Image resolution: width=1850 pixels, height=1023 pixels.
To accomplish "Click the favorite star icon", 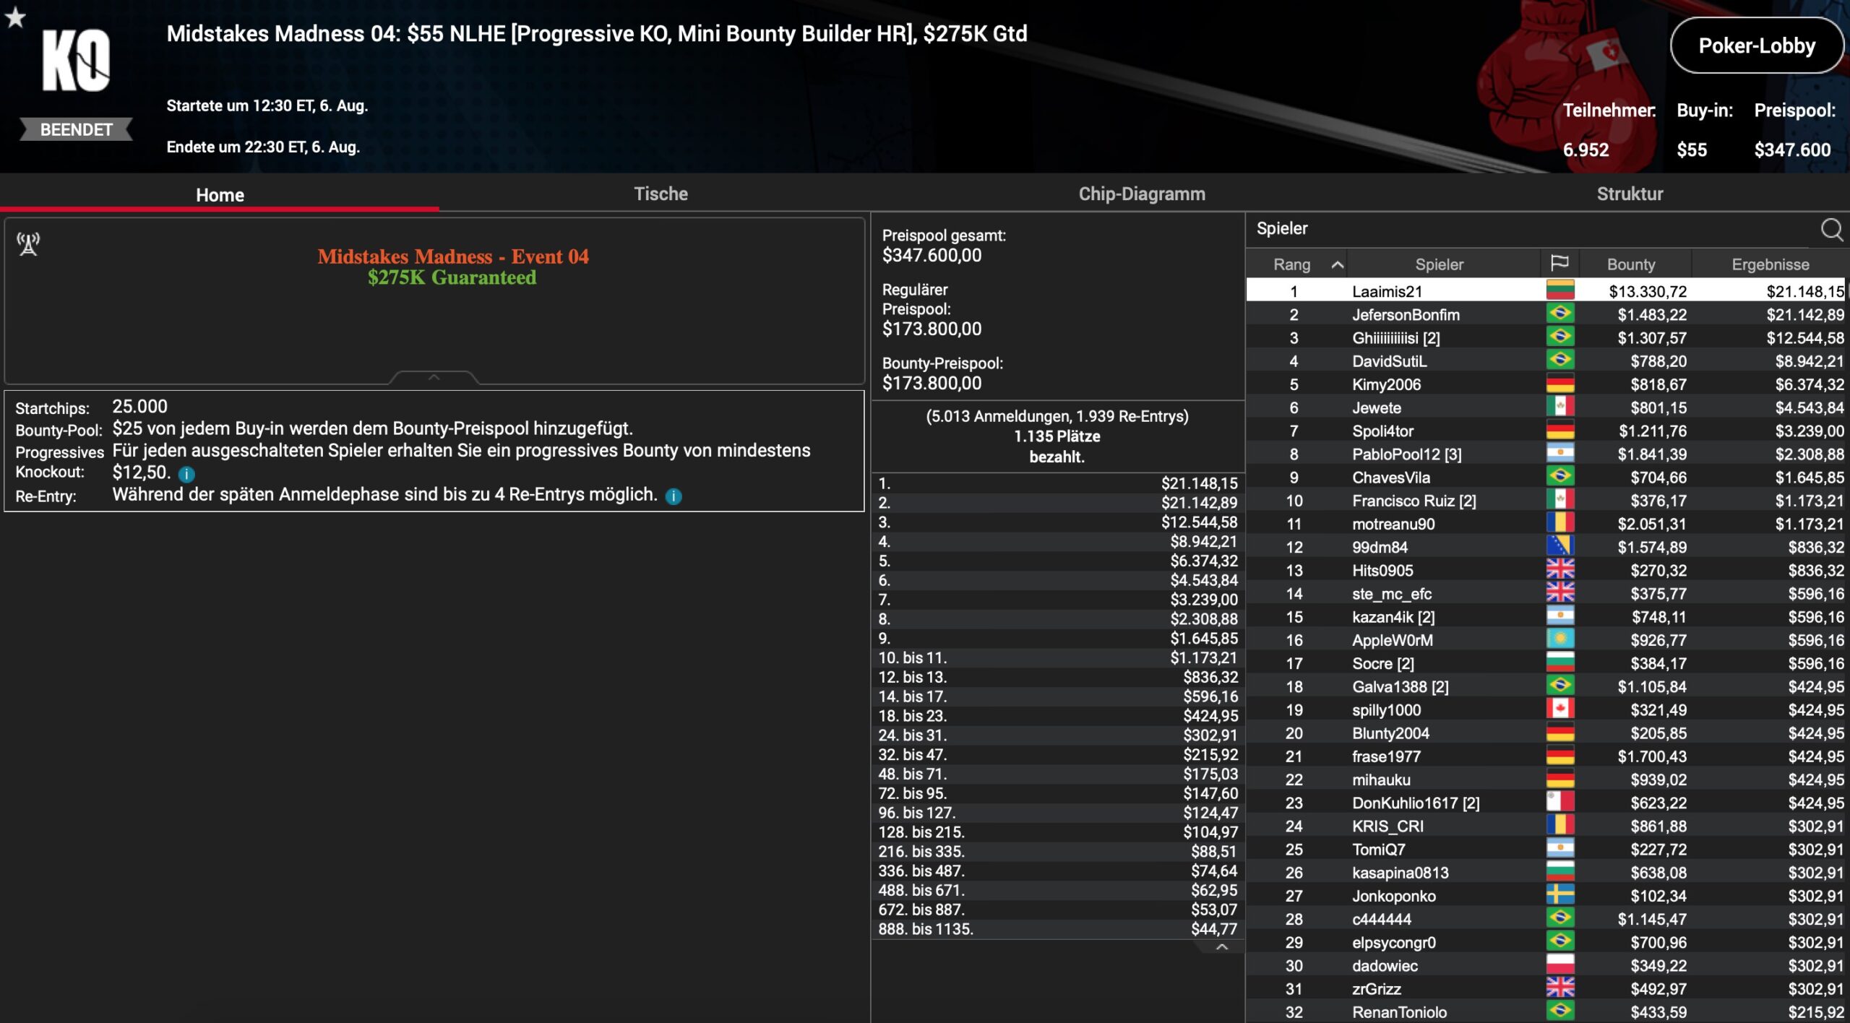I will 15,17.
